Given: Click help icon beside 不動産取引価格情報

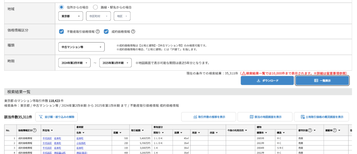Looking at the screenshot, I should point(98,32).
